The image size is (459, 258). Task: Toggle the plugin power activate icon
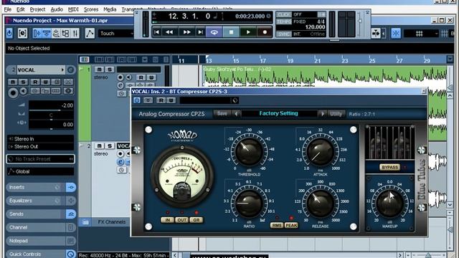[137, 100]
